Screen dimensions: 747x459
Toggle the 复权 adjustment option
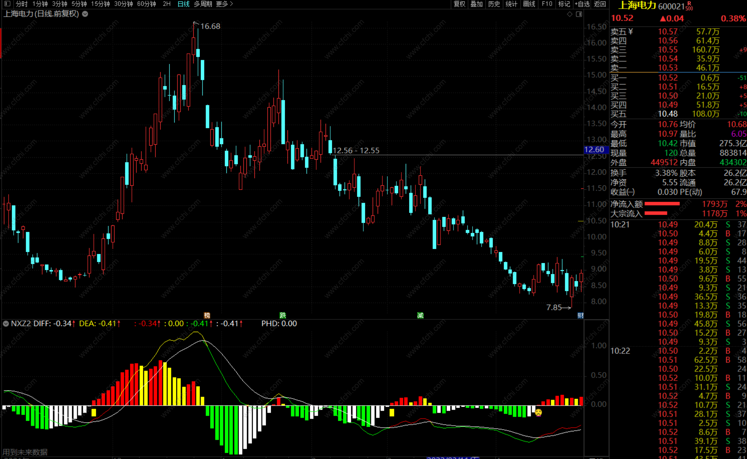(459, 4)
